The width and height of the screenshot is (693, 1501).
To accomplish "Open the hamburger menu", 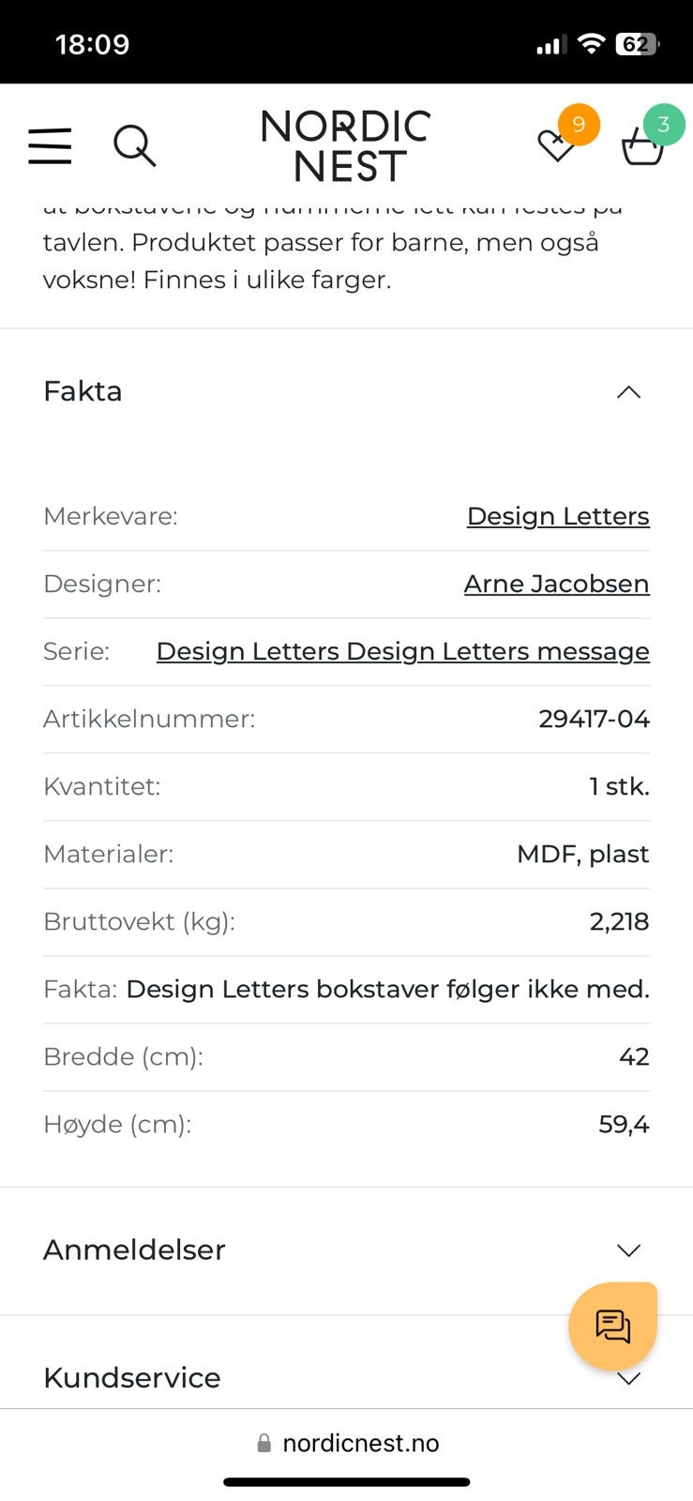I will point(50,146).
